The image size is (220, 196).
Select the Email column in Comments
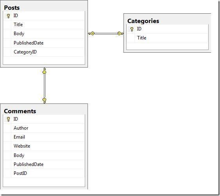[44, 137]
